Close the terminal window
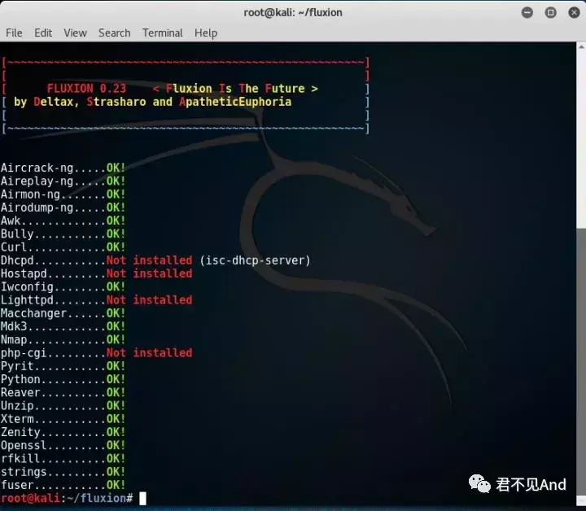The height and width of the screenshot is (511, 586). [574, 13]
